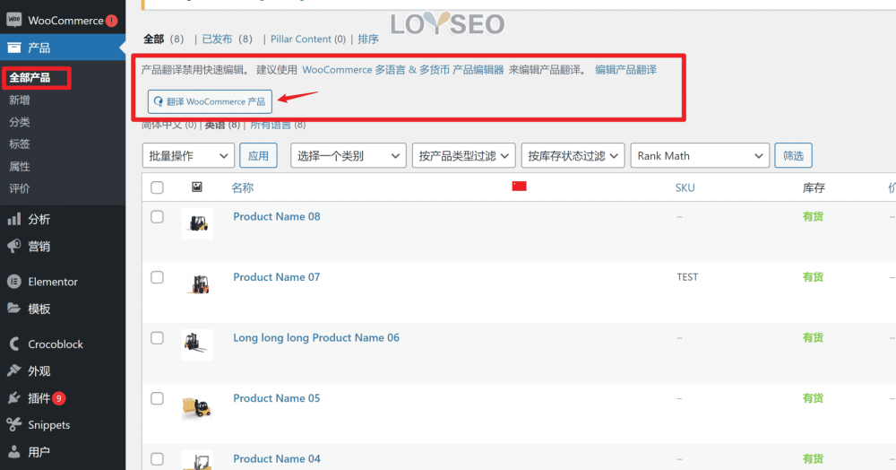
Task: Click 有货 status for Product Name 08
Action: click(x=813, y=217)
